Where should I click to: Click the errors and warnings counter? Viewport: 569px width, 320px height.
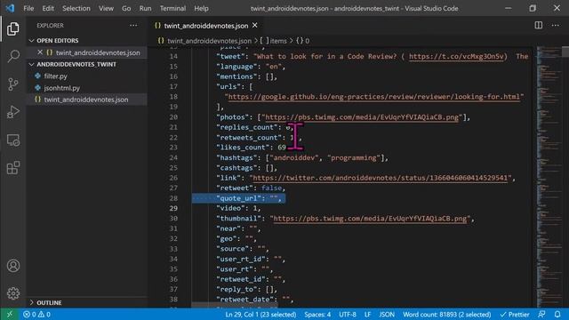(36, 314)
